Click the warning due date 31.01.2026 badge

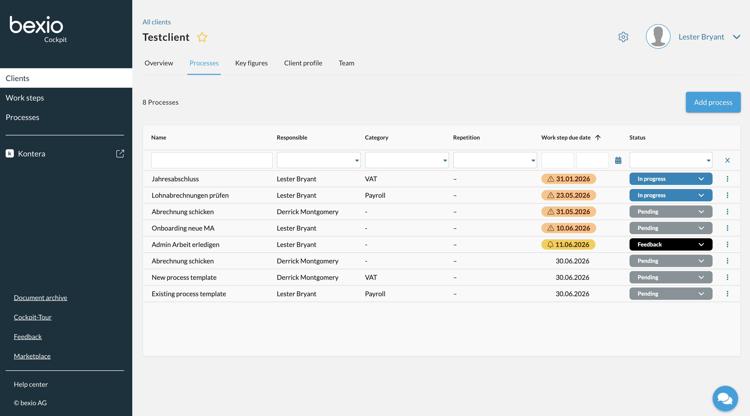coord(568,179)
